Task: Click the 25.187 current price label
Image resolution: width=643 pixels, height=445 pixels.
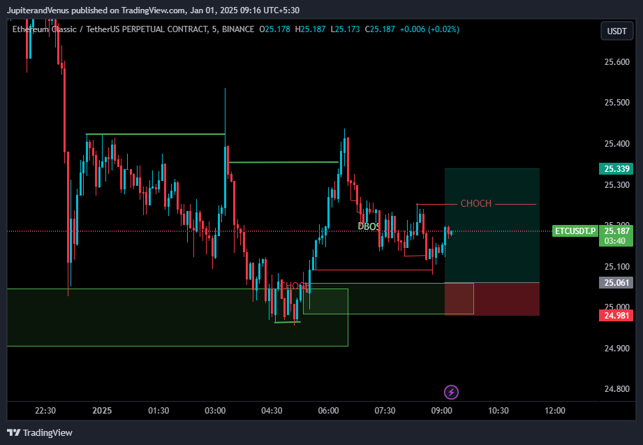Action: (616, 231)
